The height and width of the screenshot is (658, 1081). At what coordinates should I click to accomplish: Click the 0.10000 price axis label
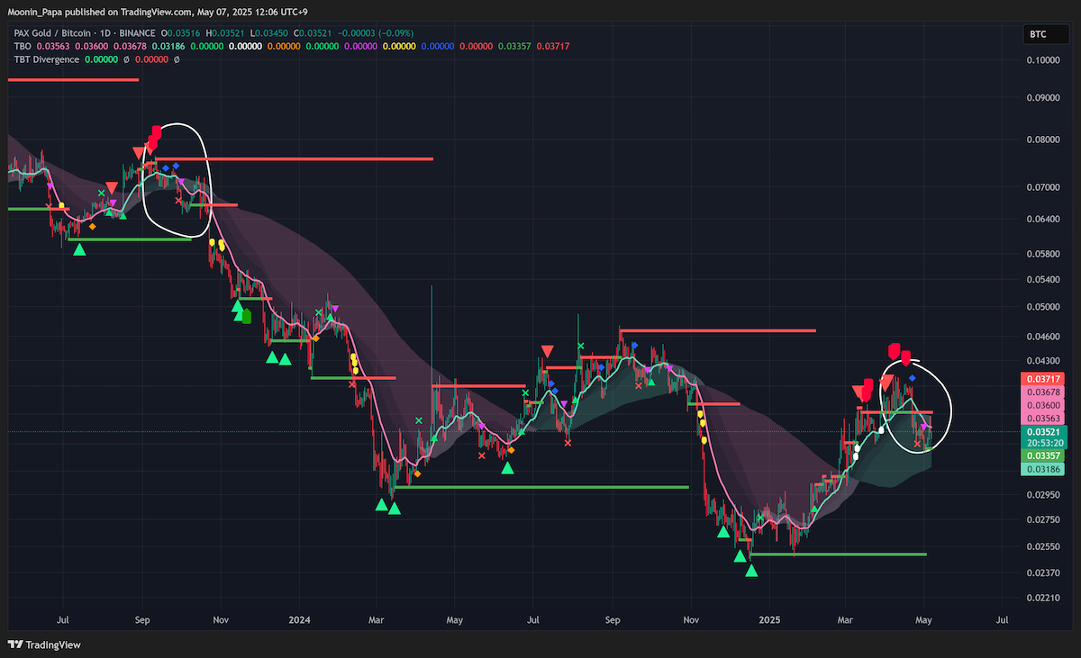point(1046,60)
